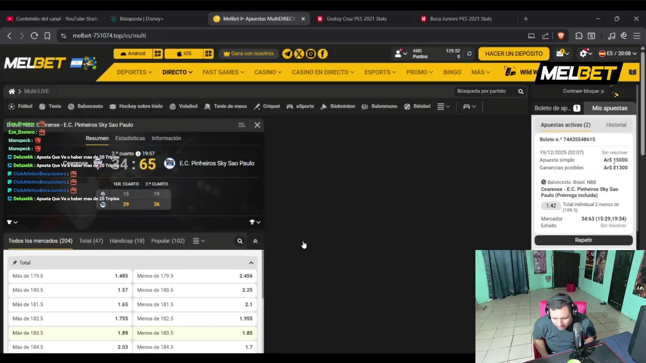The width and height of the screenshot is (646, 363).
Task: Open the user account dropdown
Action: point(401,53)
